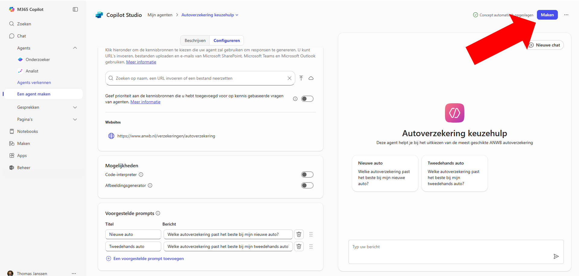The height and width of the screenshot is (276, 579).
Task: Click the send message arrow icon
Action: pyautogui.click(x=556, y=256)
